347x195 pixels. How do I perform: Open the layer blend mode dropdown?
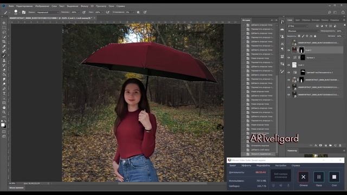tap(303, 31)
